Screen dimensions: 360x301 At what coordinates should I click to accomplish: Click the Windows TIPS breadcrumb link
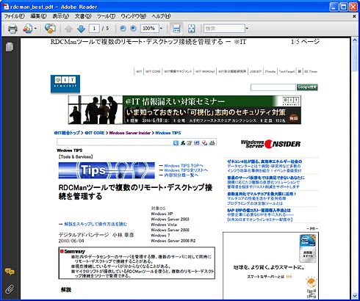168,133
